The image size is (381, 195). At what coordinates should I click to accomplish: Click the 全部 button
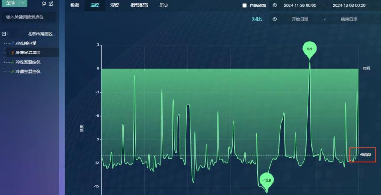pyautogui.click(x=10, y=3)
